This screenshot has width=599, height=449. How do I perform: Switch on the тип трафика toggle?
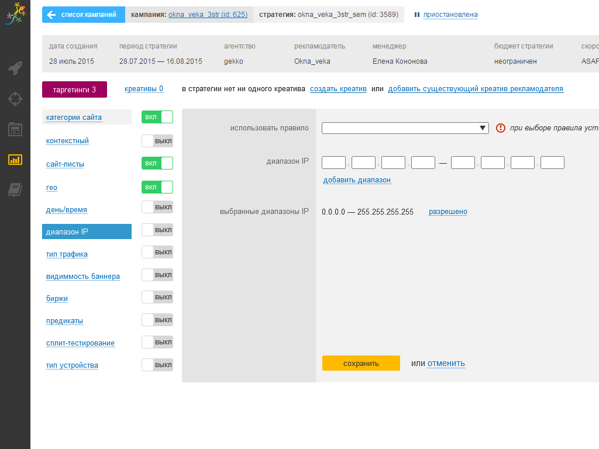(157, 252)
